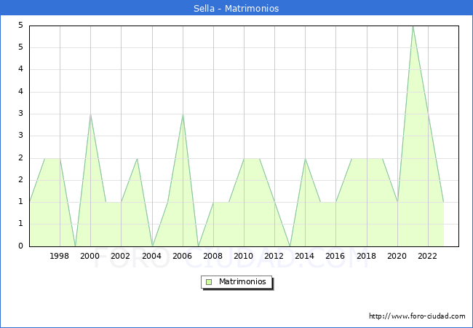Click the 2018 x-axis label
473x328 pixels.
click(366, 256)
